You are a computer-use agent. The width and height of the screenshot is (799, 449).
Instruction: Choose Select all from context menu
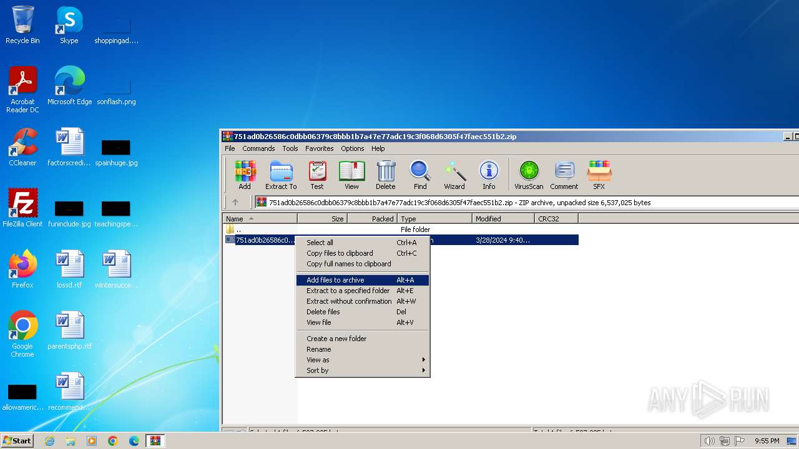pyautogui.click(x=363, y=243)
